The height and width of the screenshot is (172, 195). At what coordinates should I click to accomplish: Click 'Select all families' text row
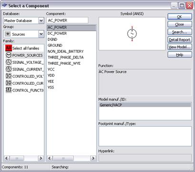point(26,48)
